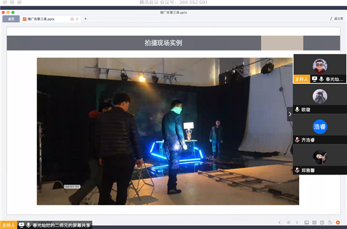Open the slide outline list icon

point(288,223)
